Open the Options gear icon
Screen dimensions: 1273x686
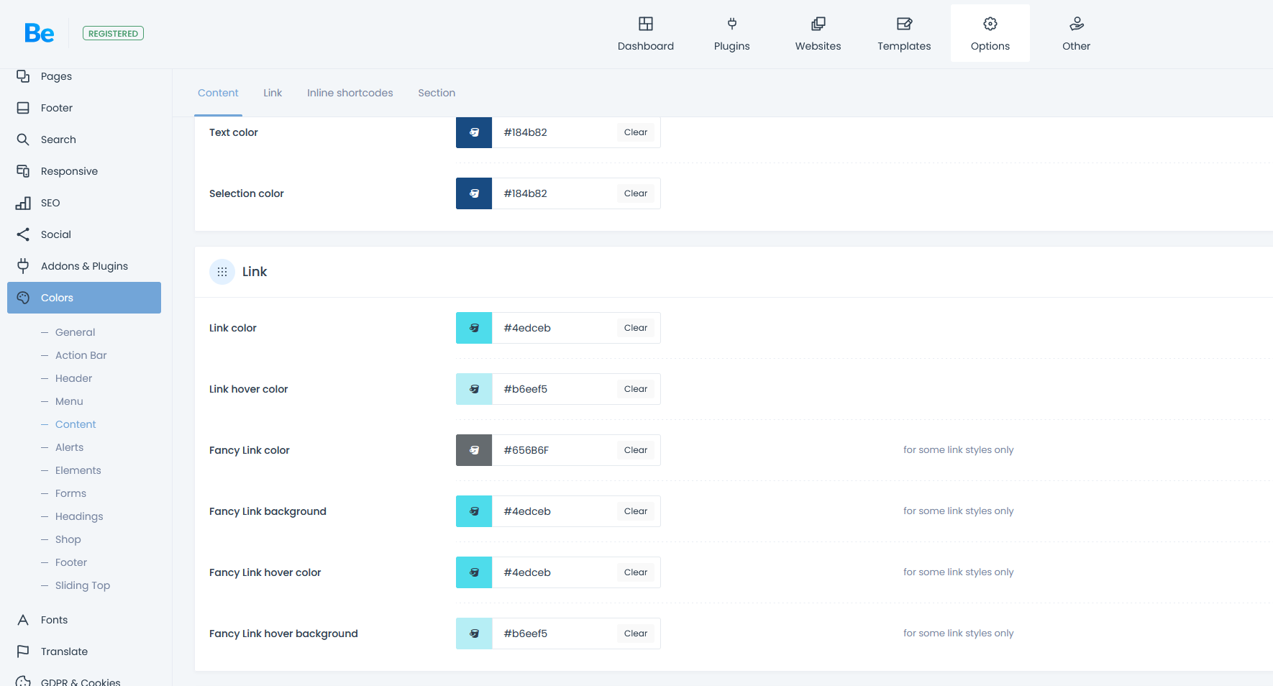990,24
